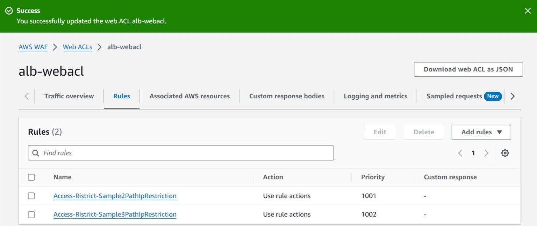Viewport: 537px width, 226px height.
Task: Select the Access-Ristrict-Sample2PathIpRestriction checkbox
Action: (31, 196)
